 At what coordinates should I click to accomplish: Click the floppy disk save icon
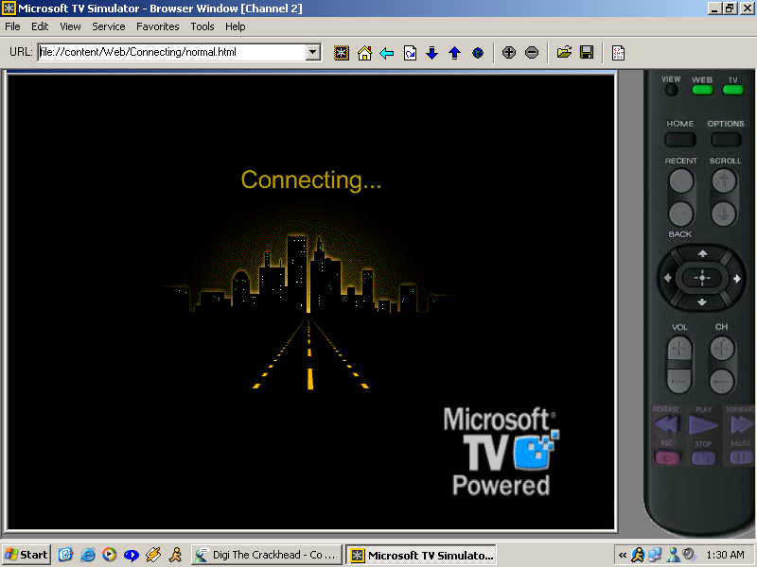pyautogui.click(x=587, y=53)
